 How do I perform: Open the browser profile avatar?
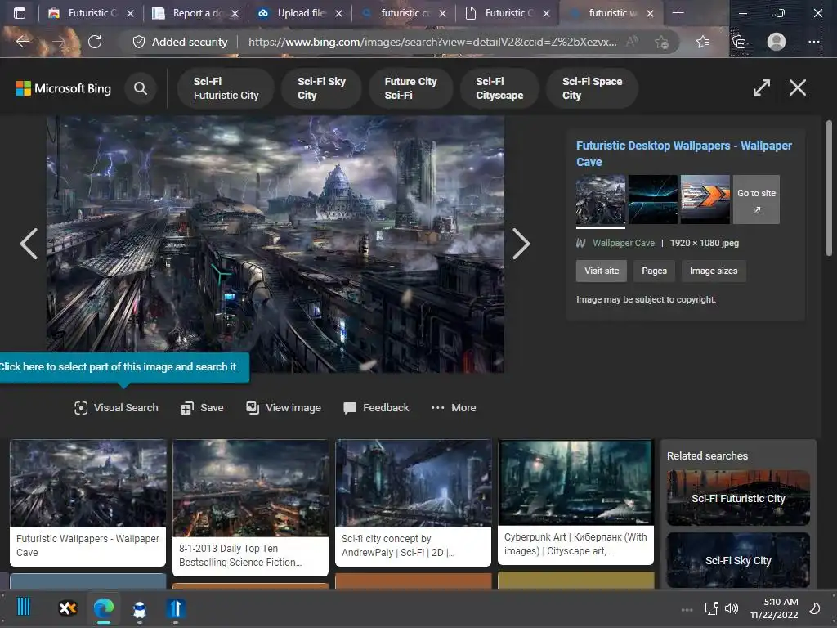tap(777, 42)
